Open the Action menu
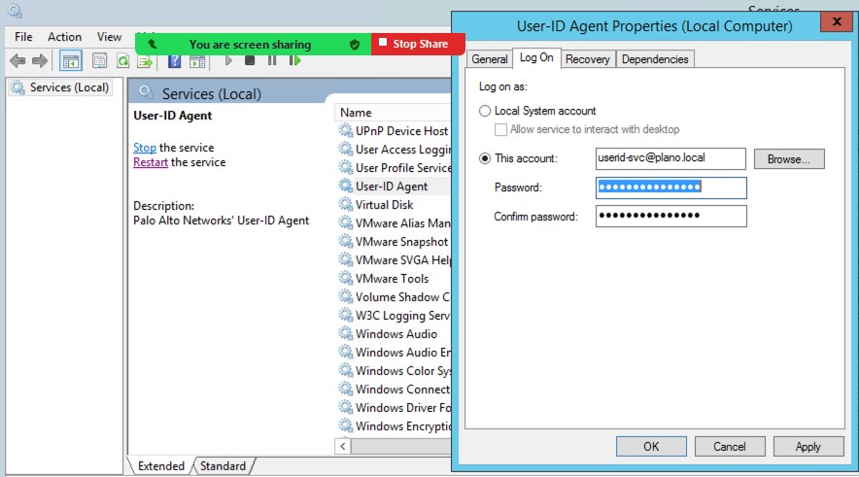The height and width of the screenshot is (477, 859). [x=65, y=37]
